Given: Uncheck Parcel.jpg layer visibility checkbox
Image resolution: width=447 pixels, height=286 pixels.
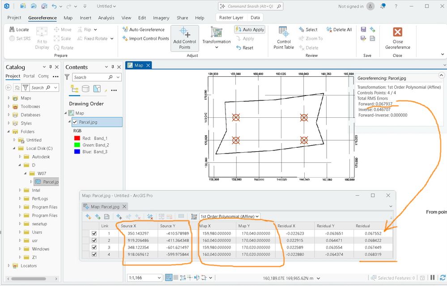Looking at the screenshot, I should (75, 122).
